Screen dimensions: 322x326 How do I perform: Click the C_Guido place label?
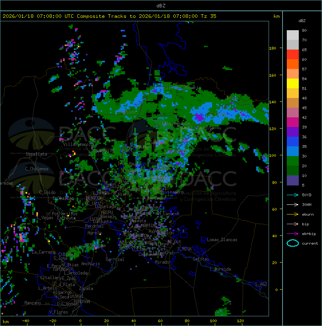point(47,192)
